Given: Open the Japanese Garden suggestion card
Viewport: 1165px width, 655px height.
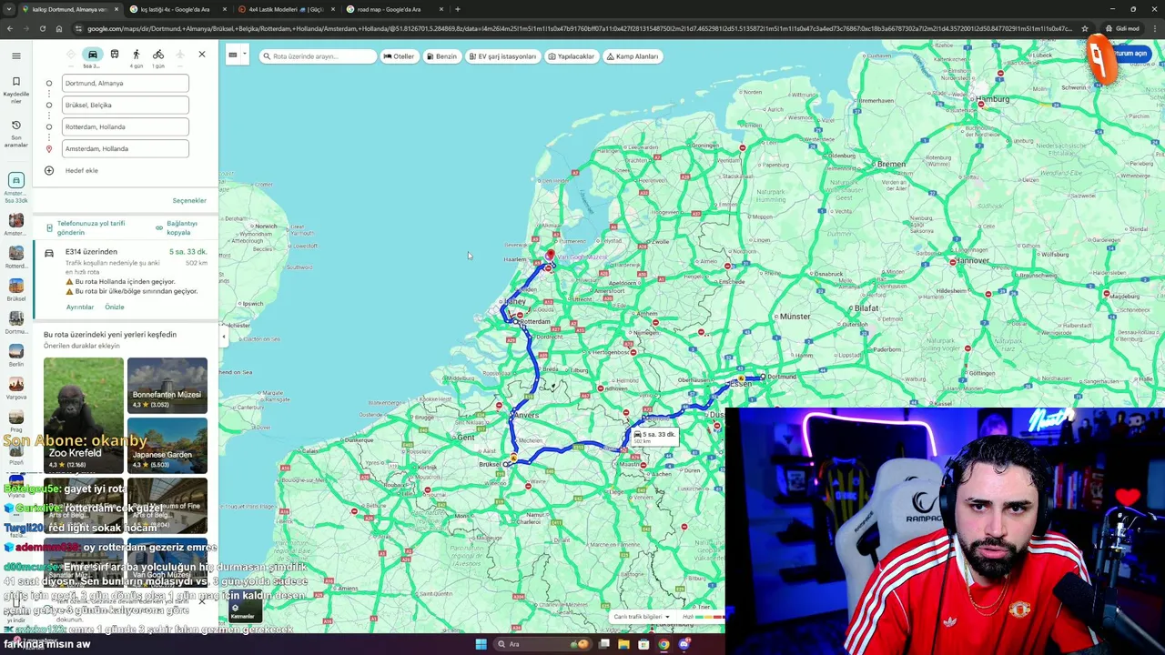Looking at the screenshot, I should pyautogui.click(x=167, y=446).
